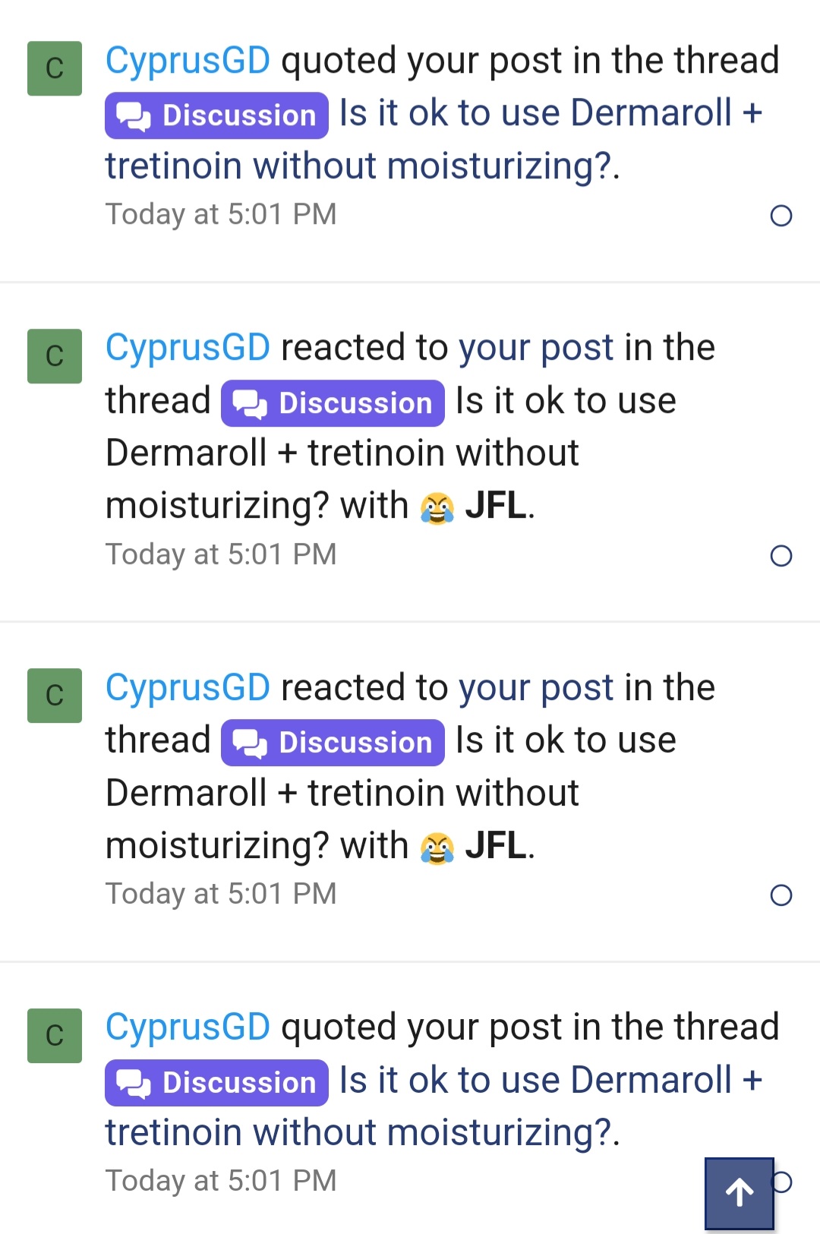The height and width of the screenshot is (1234, 820).
Task: Click the laughing emoji in the third notification
Action: point(439,845)
